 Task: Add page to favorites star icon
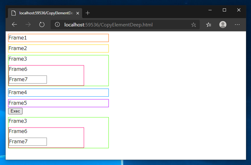(x=194, y=25)
